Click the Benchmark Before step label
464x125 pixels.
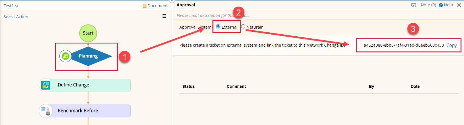[x=78, y=111]
